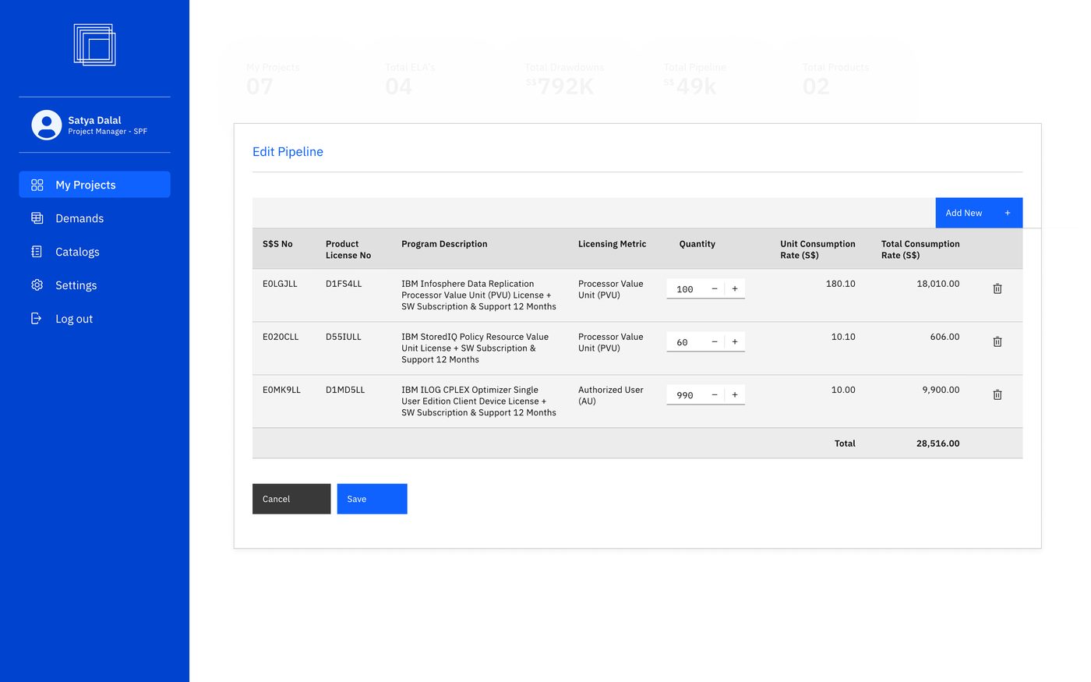The width and height of the screenshot is (1091, 682).
Task: Decrease quantity for row E0MK9LL
Action: (715, 394)
